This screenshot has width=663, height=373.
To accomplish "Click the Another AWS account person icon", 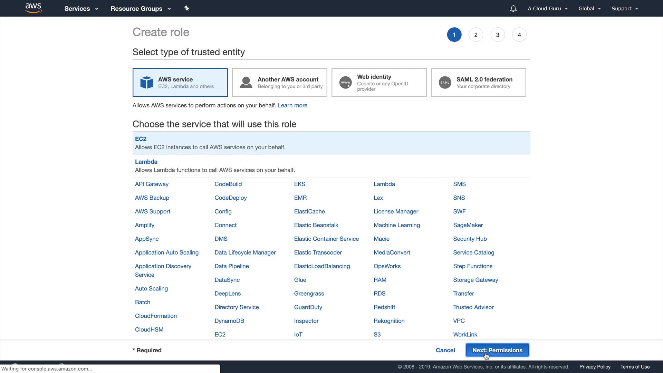I will (246, 83).
